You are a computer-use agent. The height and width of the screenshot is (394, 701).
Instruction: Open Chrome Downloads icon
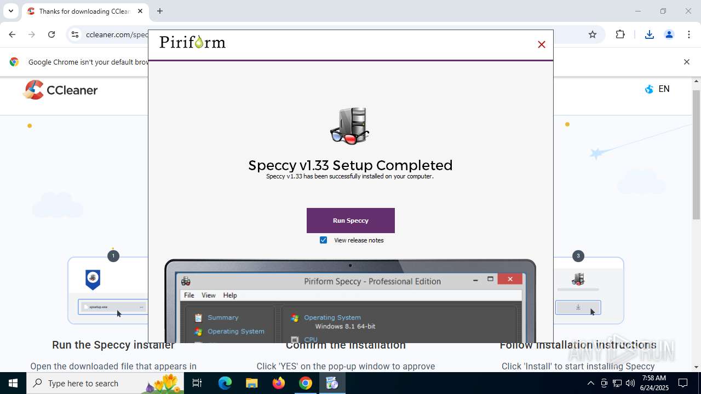pos(650,34)
